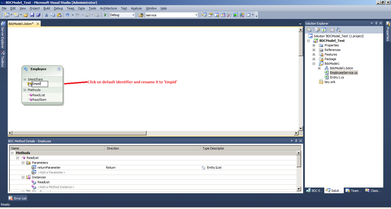Open the Server Explorer side tab
Screen dimensions: 391x209
(x=3, y=35)
